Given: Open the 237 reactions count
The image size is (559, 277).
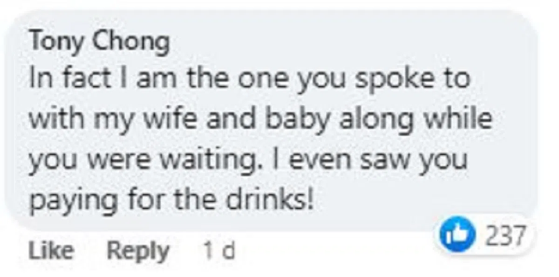Looking at the screenshot, I should 505,236.
